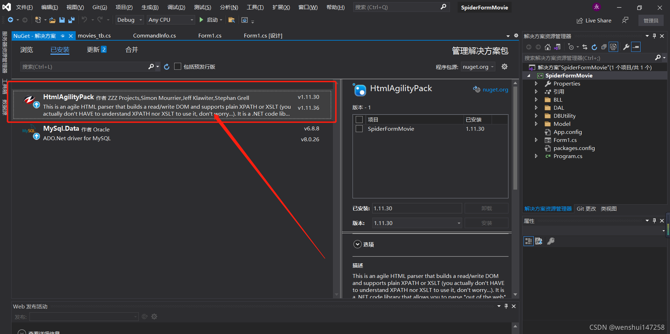This screenshot has width=670, height=334.
Task: Click sync with active document icon
Action: tap(585, 47)
